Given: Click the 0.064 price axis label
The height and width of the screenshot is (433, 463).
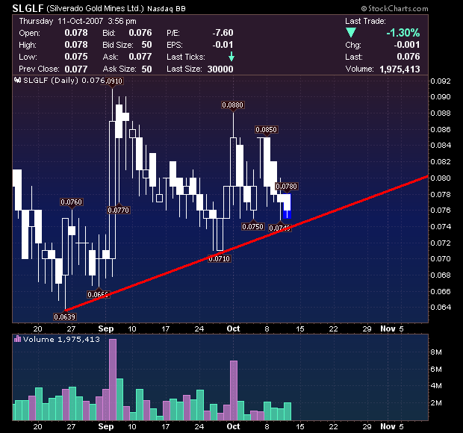Looking at the screenshot, I should pos(441,308).
